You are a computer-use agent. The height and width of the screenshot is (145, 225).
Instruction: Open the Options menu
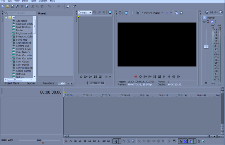[x=43, y=1]
